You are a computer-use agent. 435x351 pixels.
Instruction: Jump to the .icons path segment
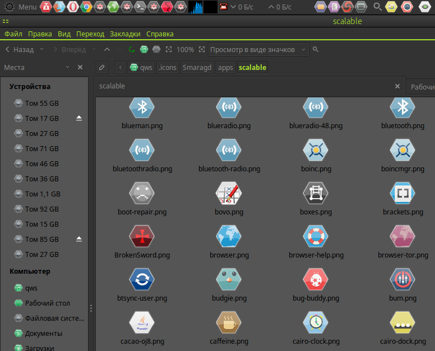point(167,67)
